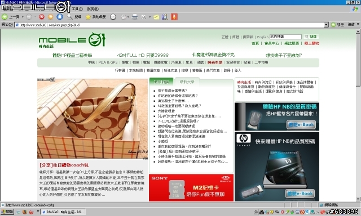This screenshot has height=216, width=361.
Task: Open the address bar dropdown arrow
Action: click(x=326, y=25)
